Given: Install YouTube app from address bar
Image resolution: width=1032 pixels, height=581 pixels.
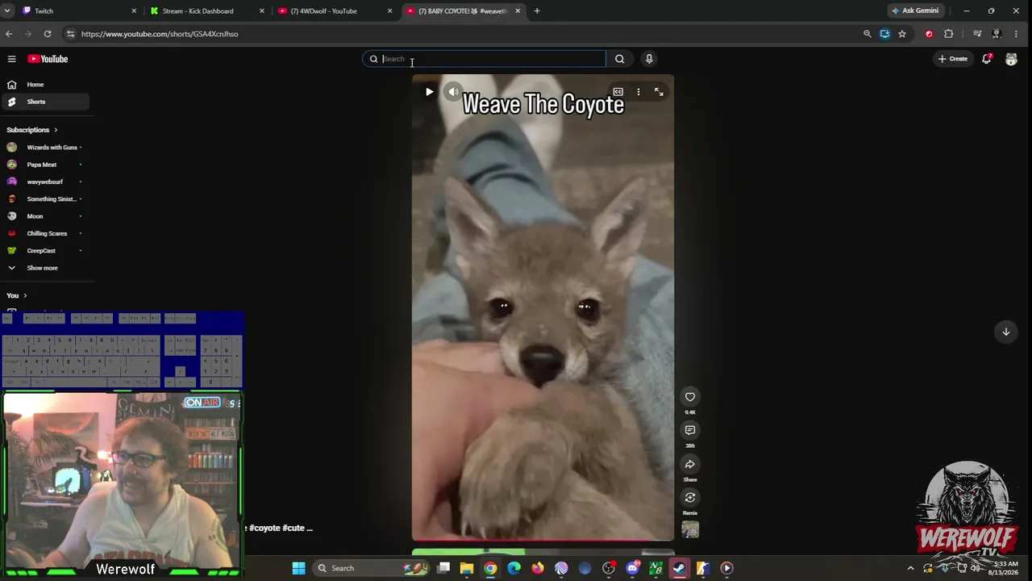Looking at the screenshot, I should (884, 34).
